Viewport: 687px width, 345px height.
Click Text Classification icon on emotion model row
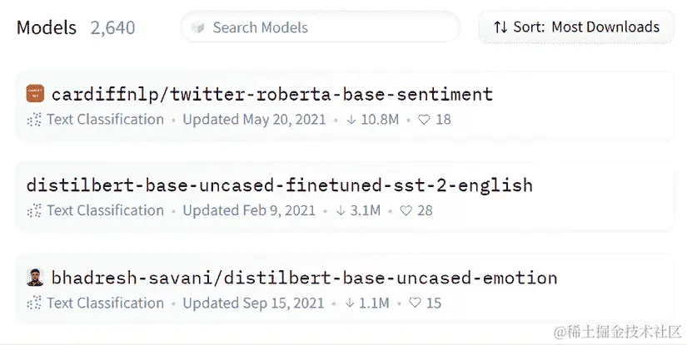tap(34, 303)
